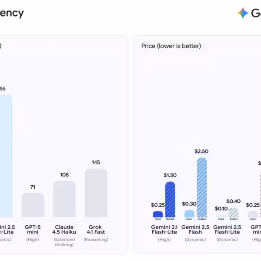Click the Gemini sparkle logo icon
The height and width of the screenshot is (261, 261).
click(x=243, y=13)
